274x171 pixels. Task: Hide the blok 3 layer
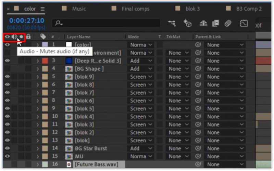coord(7,124)
